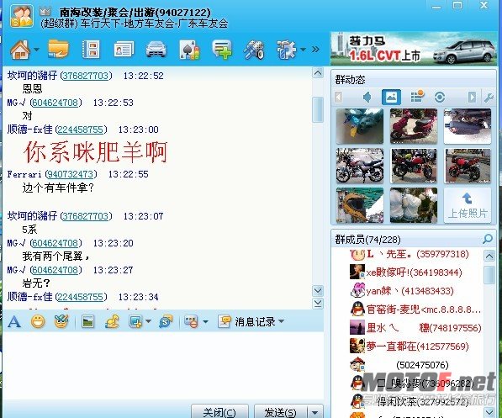Click QQ number link 224458755 at 13:23:00
Screen dimensions: 502x418
[81, 130]
